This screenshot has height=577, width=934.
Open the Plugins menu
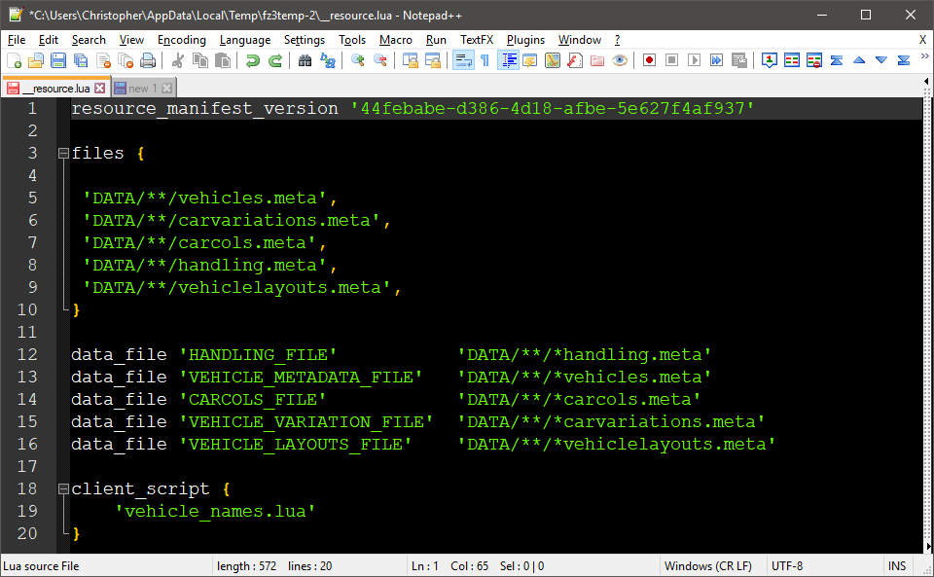(x=525, y=40)
